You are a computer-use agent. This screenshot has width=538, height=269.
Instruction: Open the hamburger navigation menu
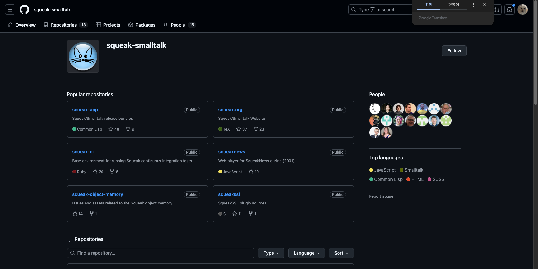tap(10, 10)
